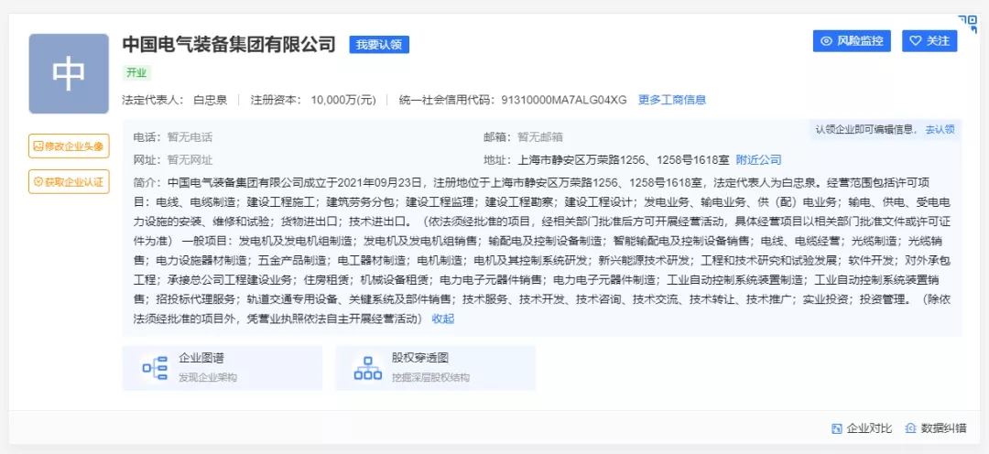The width and height of the screenshot is (989, 454).
Task: Click the 去认领 link
Action: (x=939, y=130)
